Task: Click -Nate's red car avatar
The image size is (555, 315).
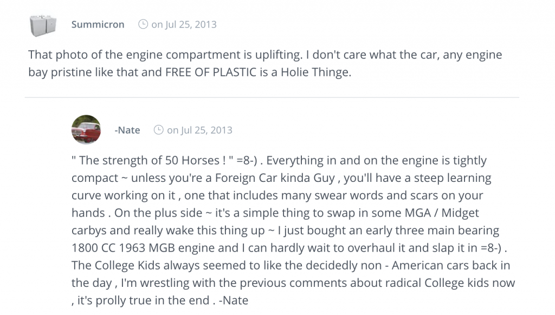Action: tap(86, 130)
